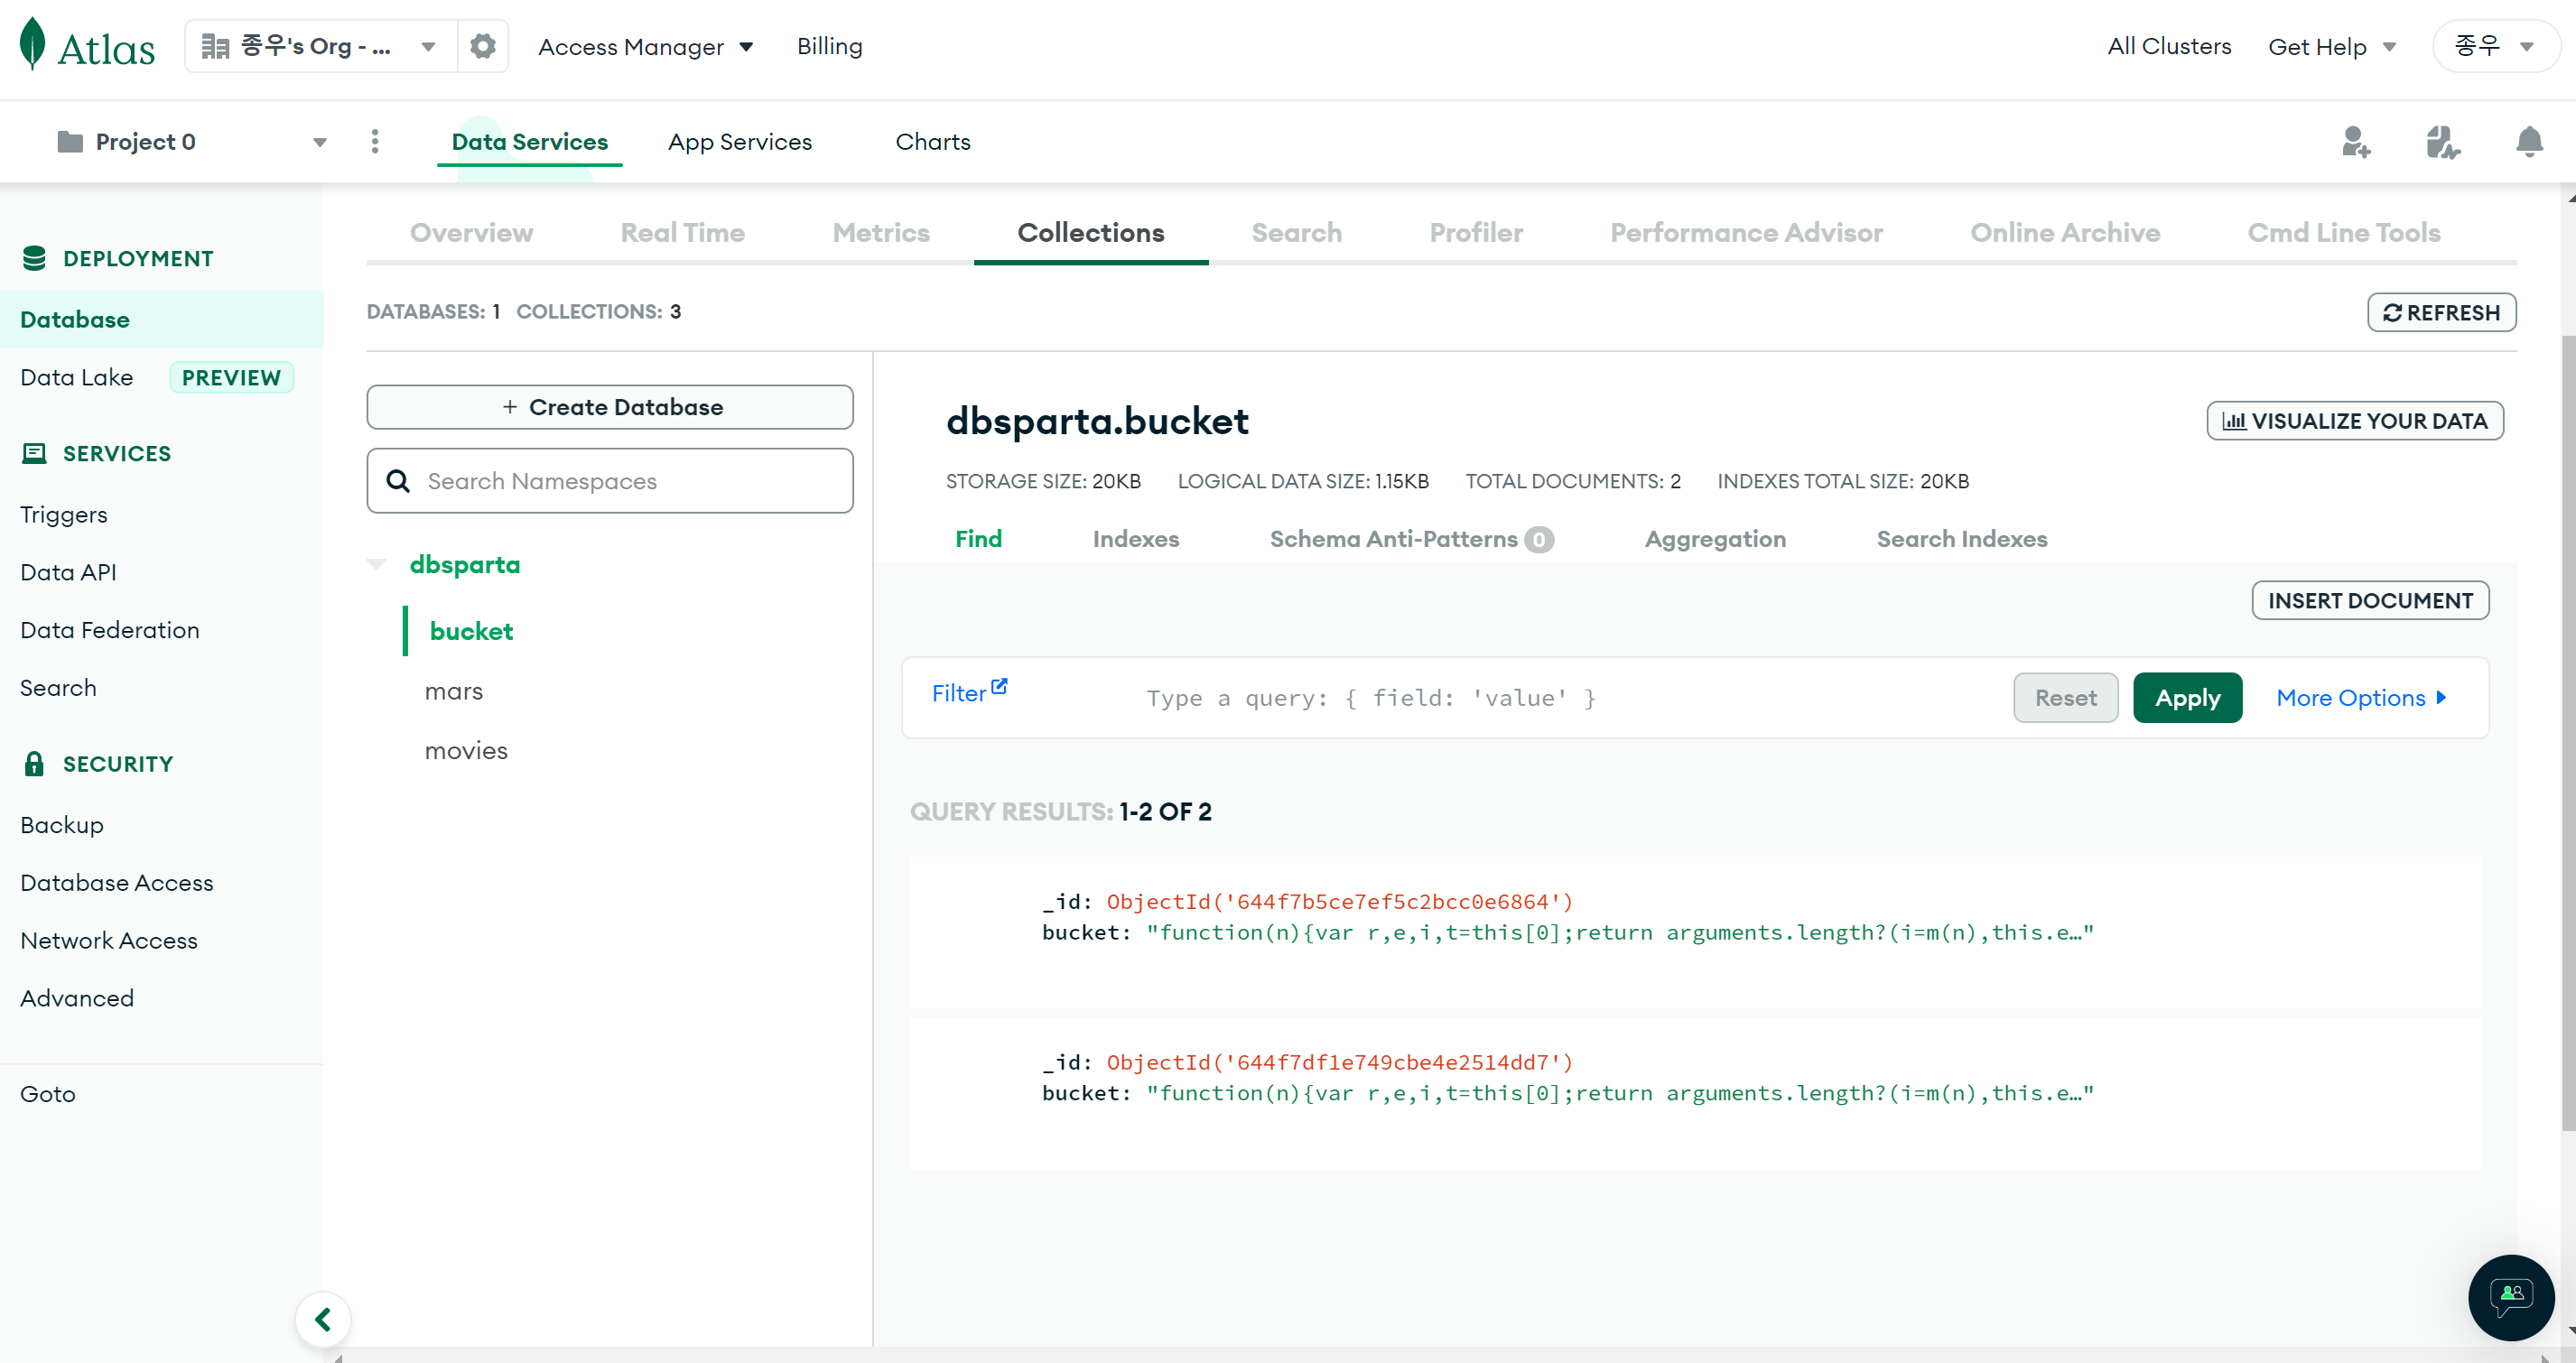Click the Filter external link icon
Viewport: 2576px width, 1363px height.
[999, 687]
